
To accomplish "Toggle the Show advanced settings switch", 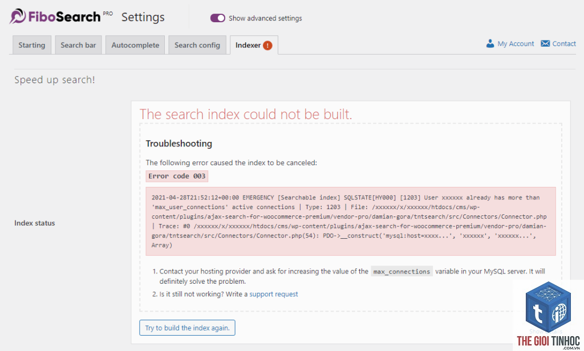I will tap(217, 18).
